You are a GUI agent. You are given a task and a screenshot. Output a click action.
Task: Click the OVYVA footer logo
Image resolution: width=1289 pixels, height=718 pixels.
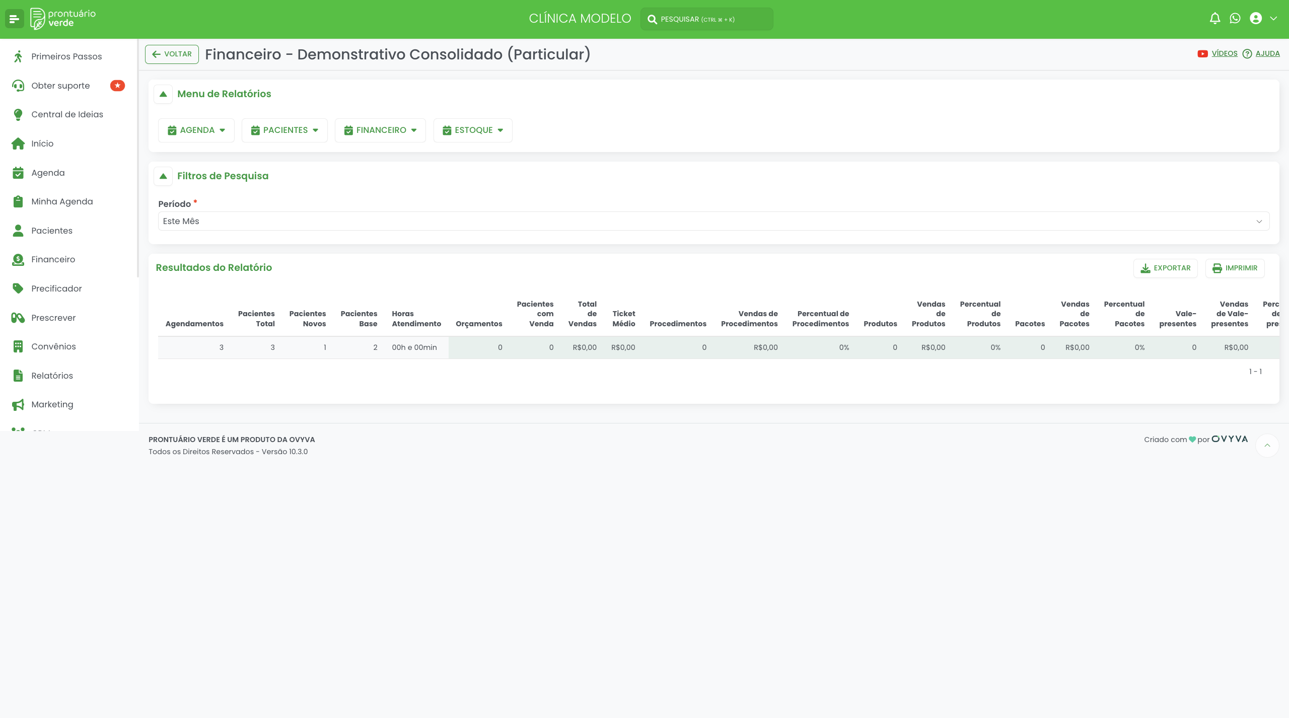(1230, 439)
